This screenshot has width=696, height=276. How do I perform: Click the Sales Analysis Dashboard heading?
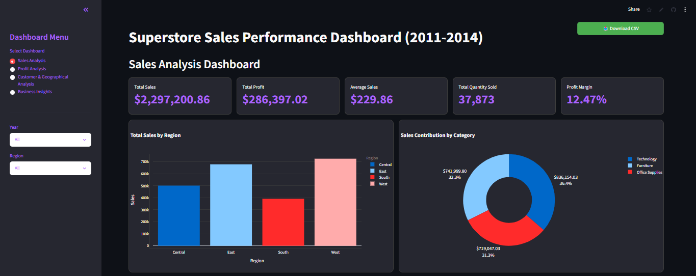pos(194,64)
